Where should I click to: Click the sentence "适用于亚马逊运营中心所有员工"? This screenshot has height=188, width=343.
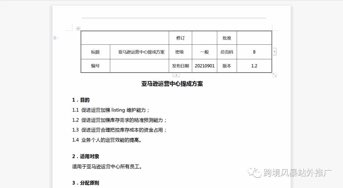point(107,167)
